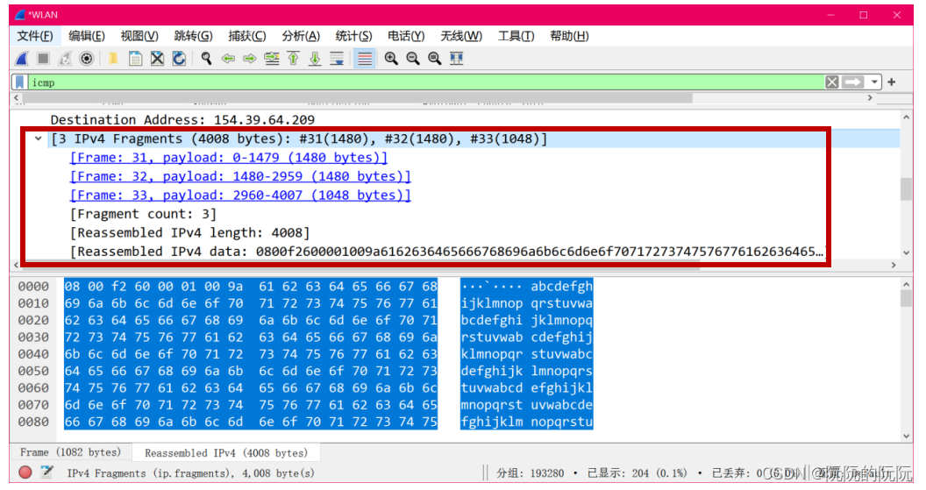Reload this capture file icon
This screenshot has width=926, height=490.
[x=179, y=59]
